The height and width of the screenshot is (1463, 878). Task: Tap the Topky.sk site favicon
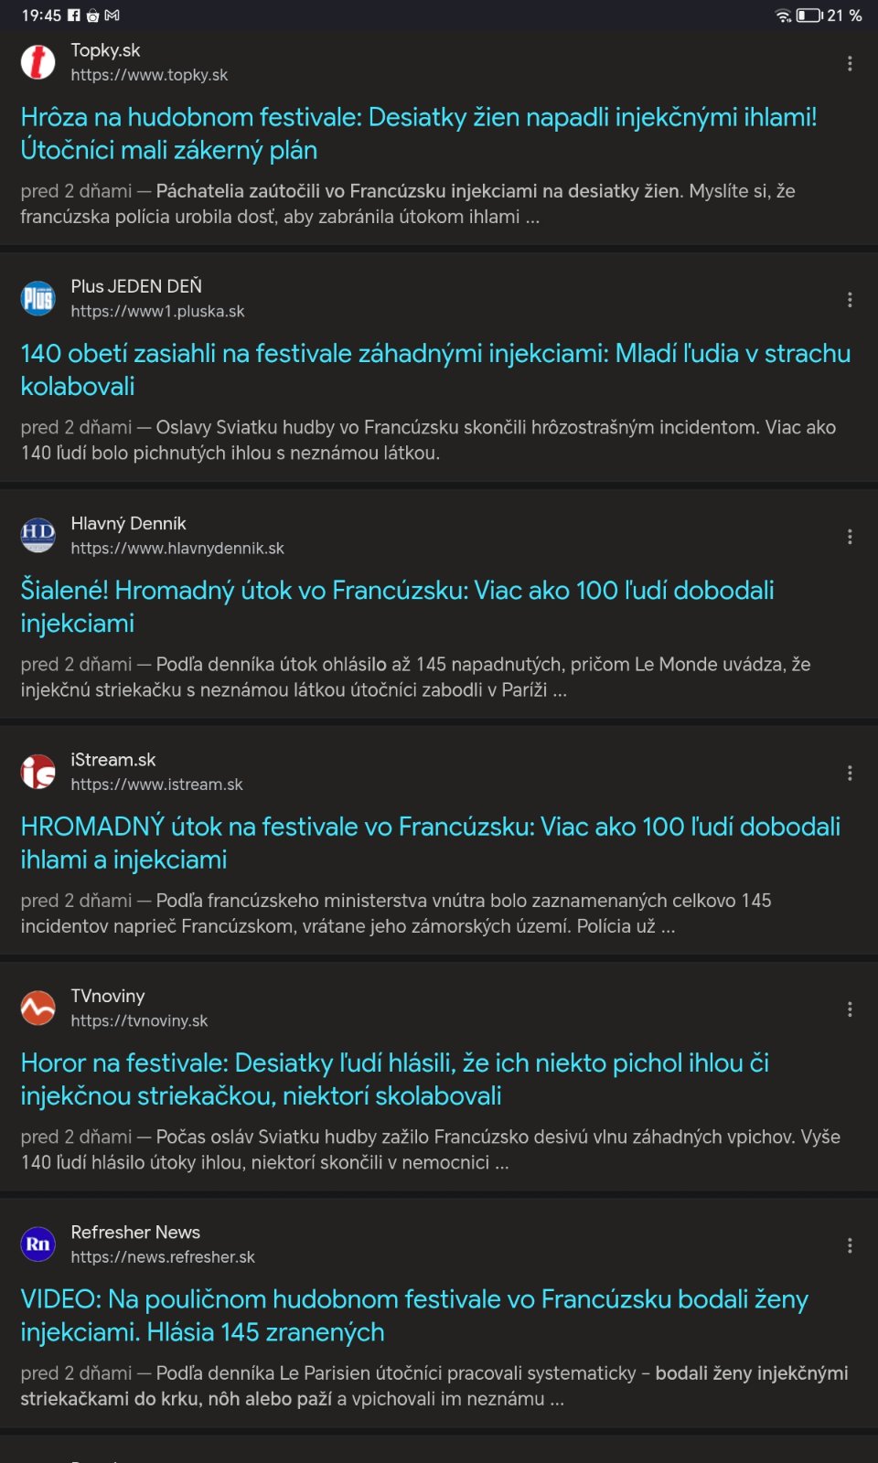click(x=37, y=62)
